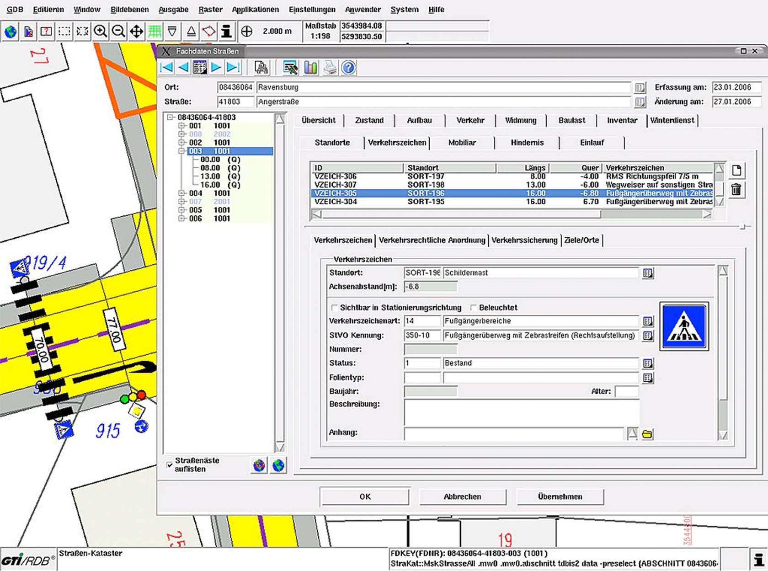Switch to the Winterdienst tab

tap(672, 120)
